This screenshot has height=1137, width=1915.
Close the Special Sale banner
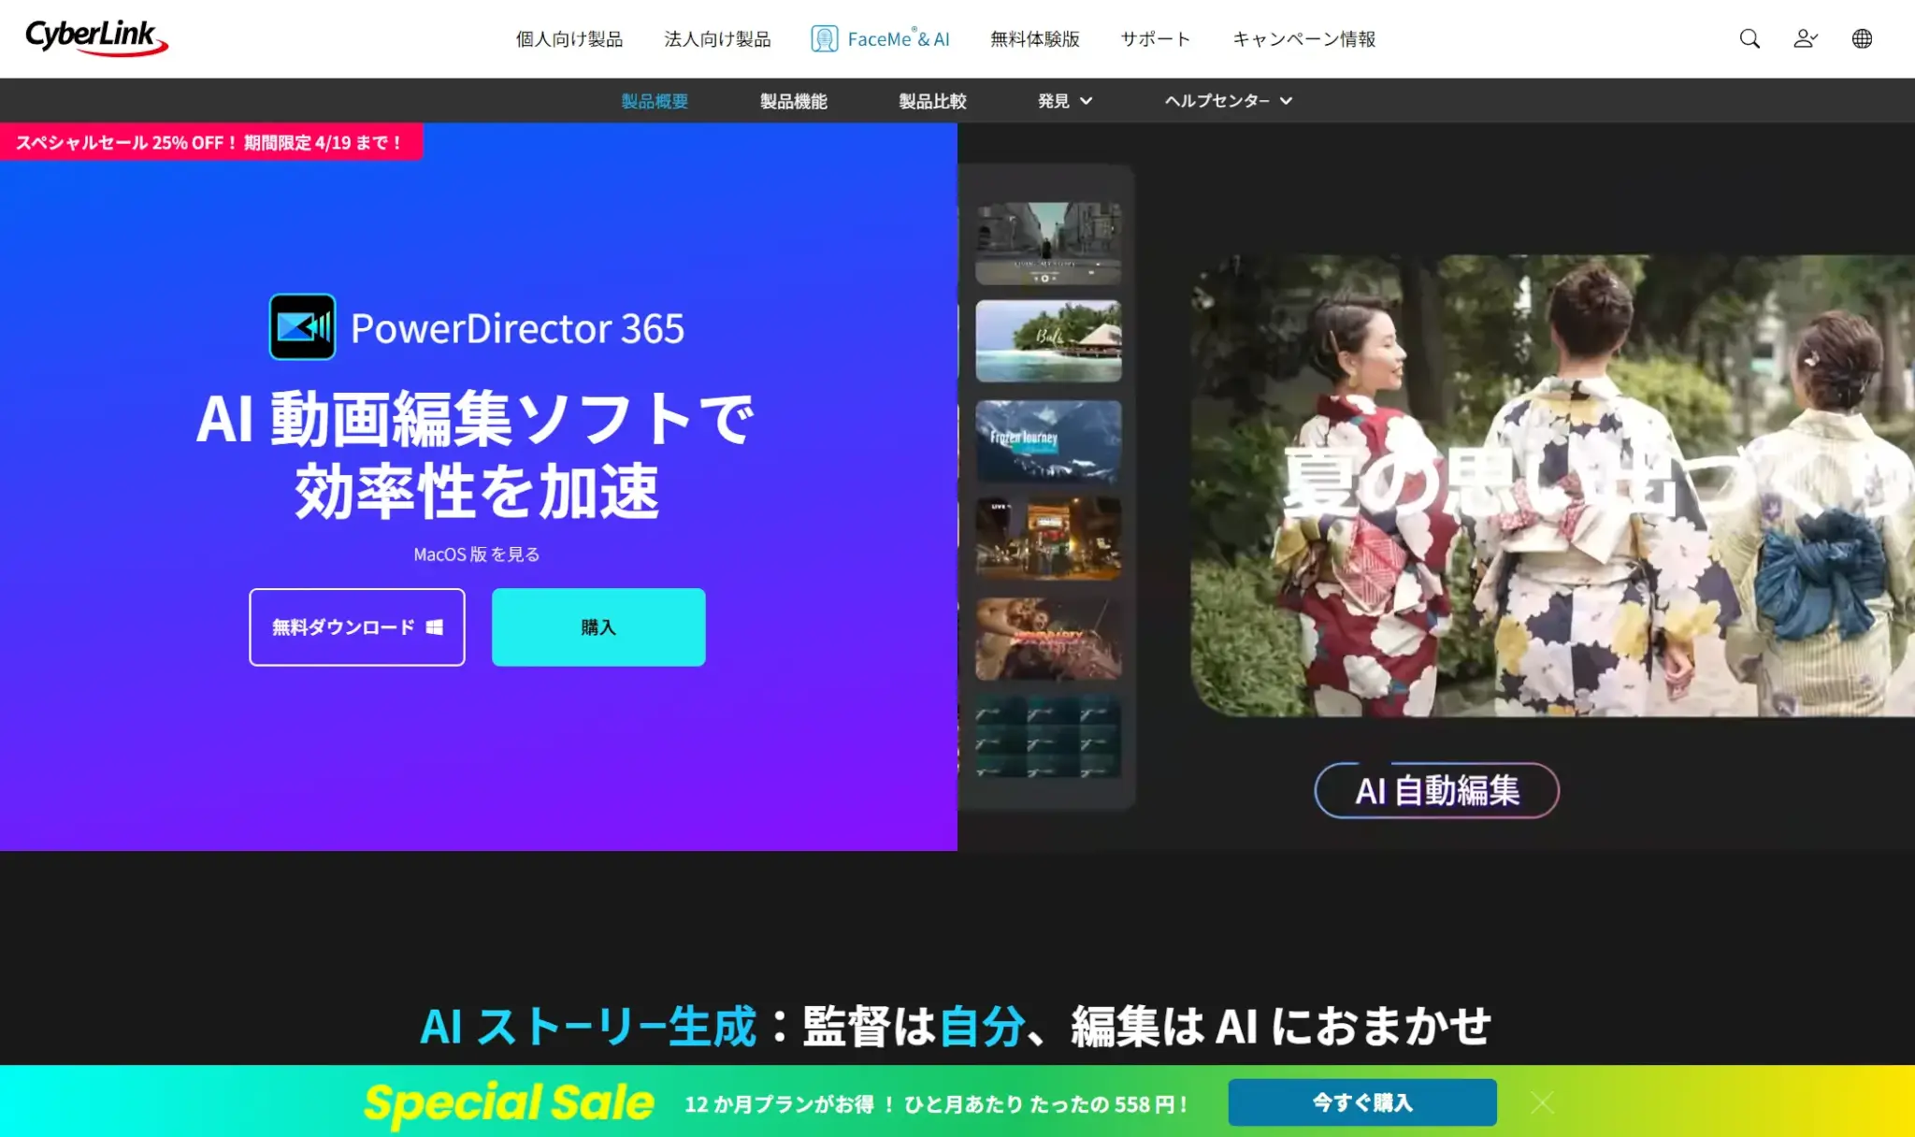pos(1543,1103)
